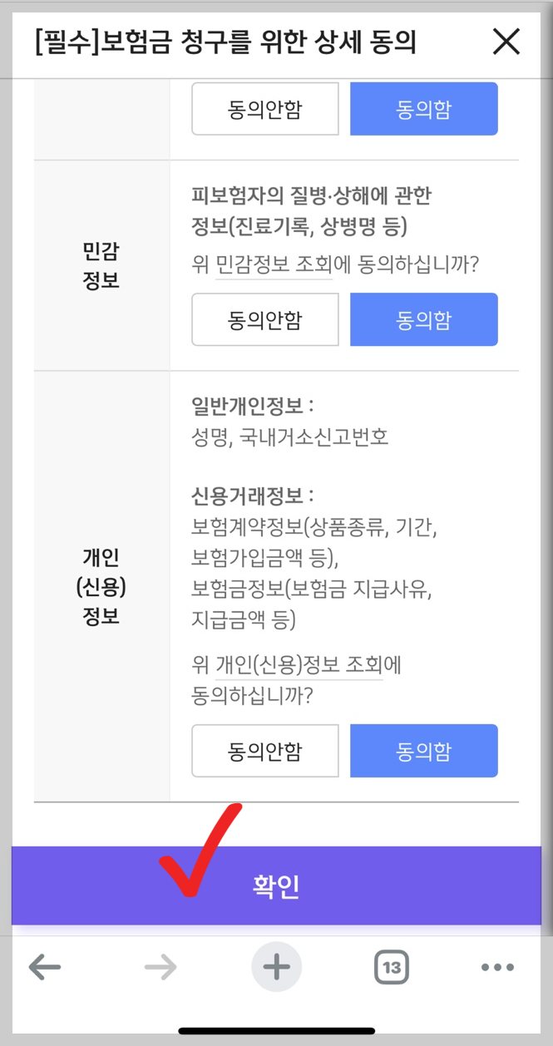Open the tab switcher showing 13 tabs
This screenshot has height=1046, width=553.
pos(391,966)
